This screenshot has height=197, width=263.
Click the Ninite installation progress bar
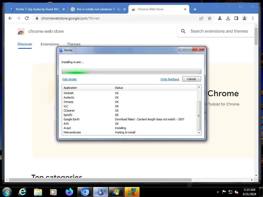pyautogui.click(x=131, y=72)
